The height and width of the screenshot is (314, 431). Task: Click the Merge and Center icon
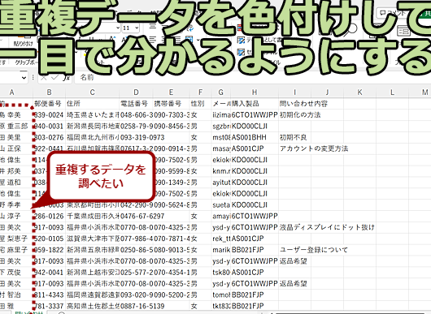tap(189, 40)
